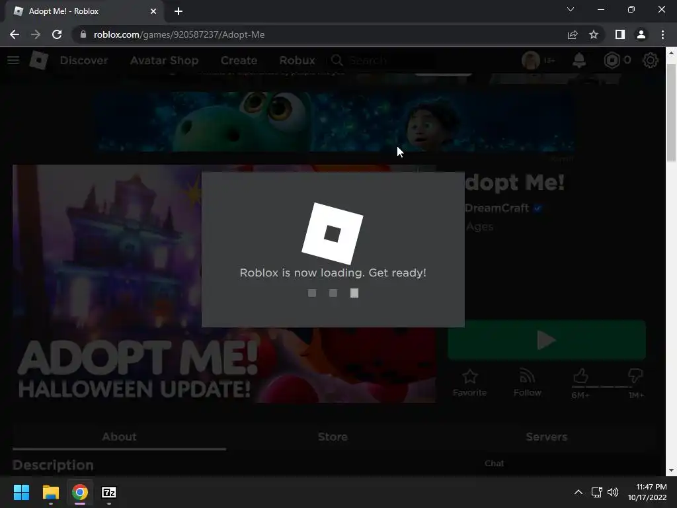
Task: Open the Create menu item
Action: 239,60
